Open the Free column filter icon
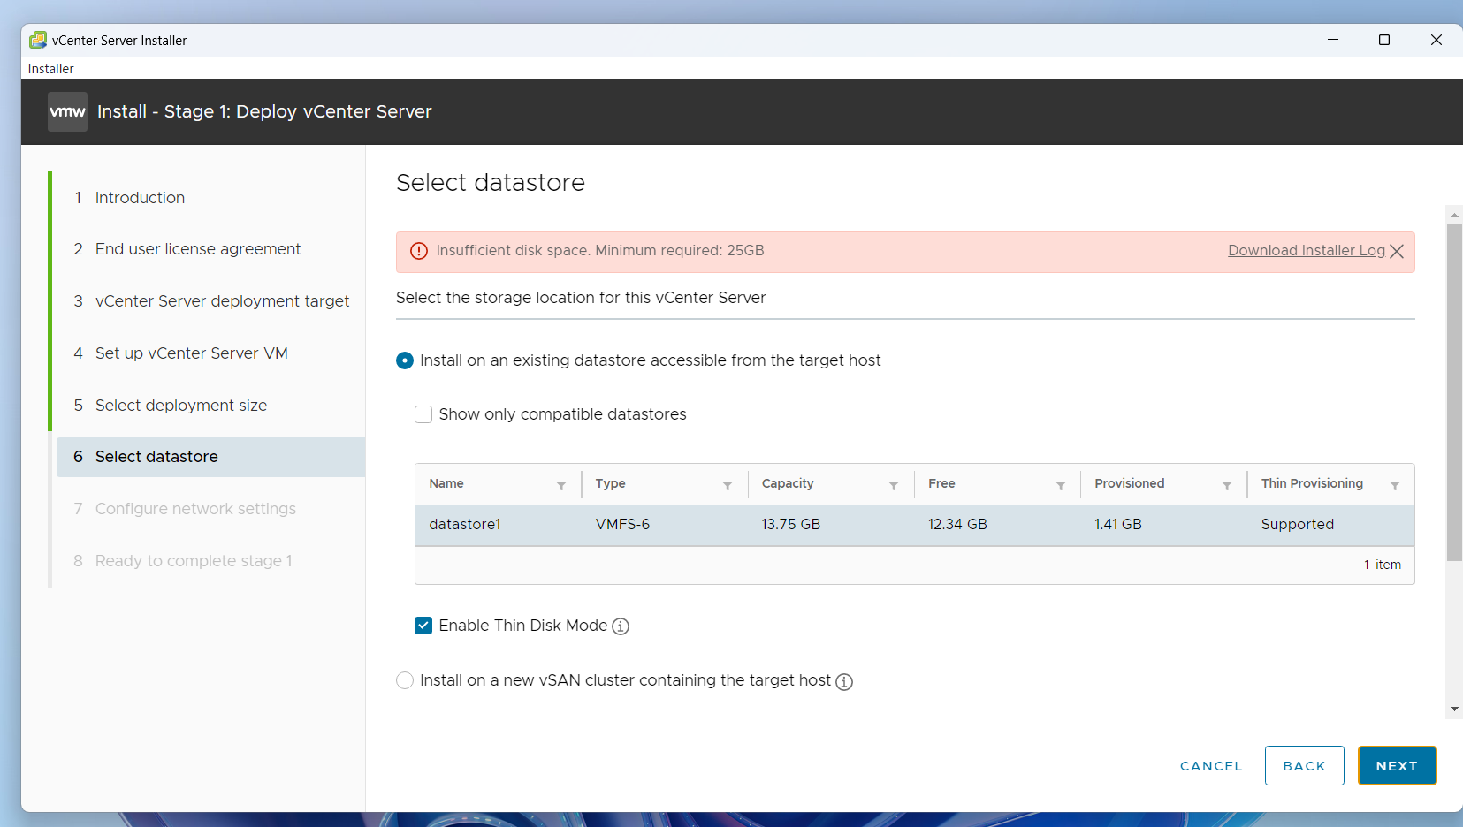Image resolution: width=1463 pixels, height=827 pixels. 1060,485
